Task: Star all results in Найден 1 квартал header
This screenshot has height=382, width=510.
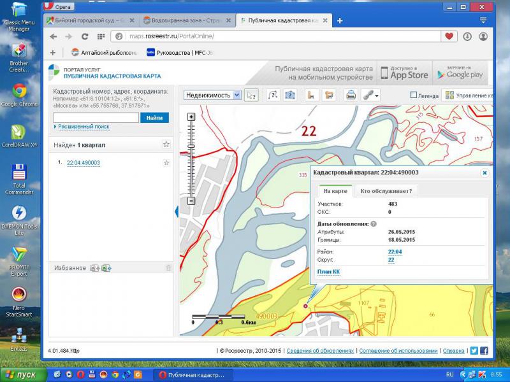Action: [x=166, y=145]
